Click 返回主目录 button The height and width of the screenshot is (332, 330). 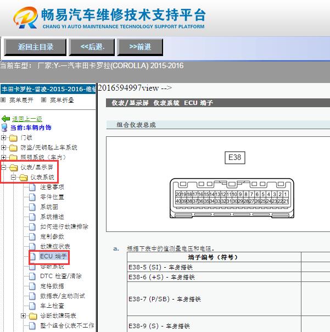[x=35, y=47]
